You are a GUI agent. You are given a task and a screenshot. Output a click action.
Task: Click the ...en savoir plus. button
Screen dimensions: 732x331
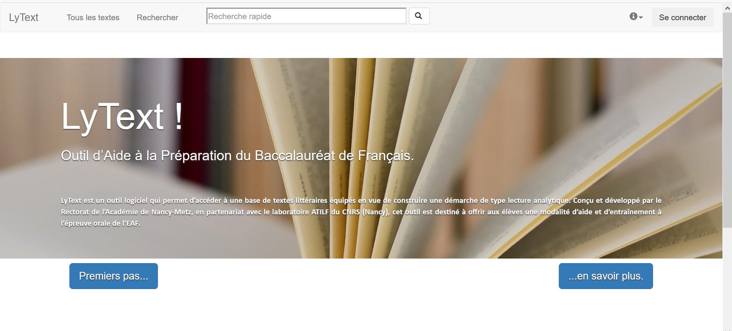606,276
